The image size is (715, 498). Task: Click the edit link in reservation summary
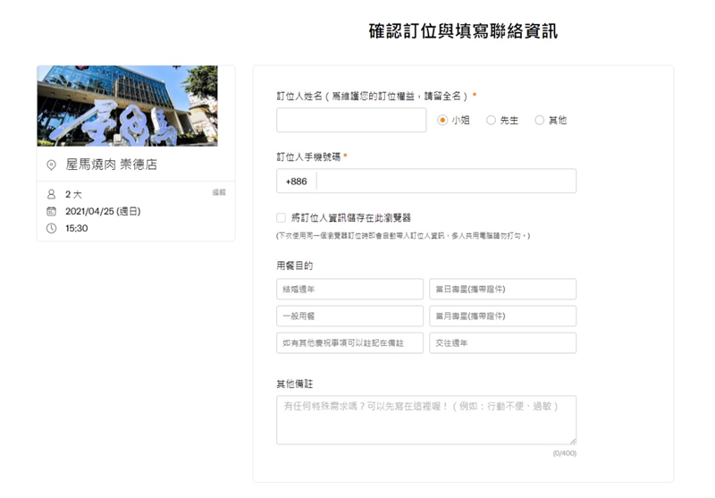coord(219,192)
